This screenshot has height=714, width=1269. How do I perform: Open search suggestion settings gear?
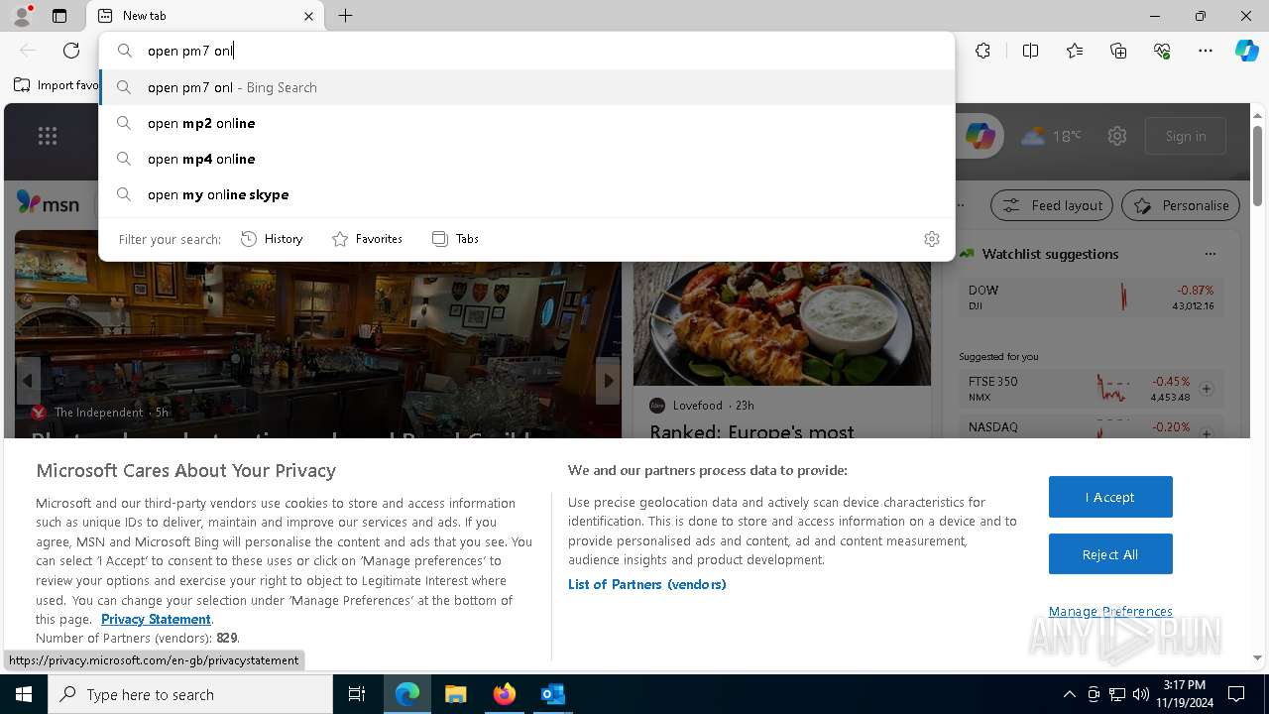932,239
